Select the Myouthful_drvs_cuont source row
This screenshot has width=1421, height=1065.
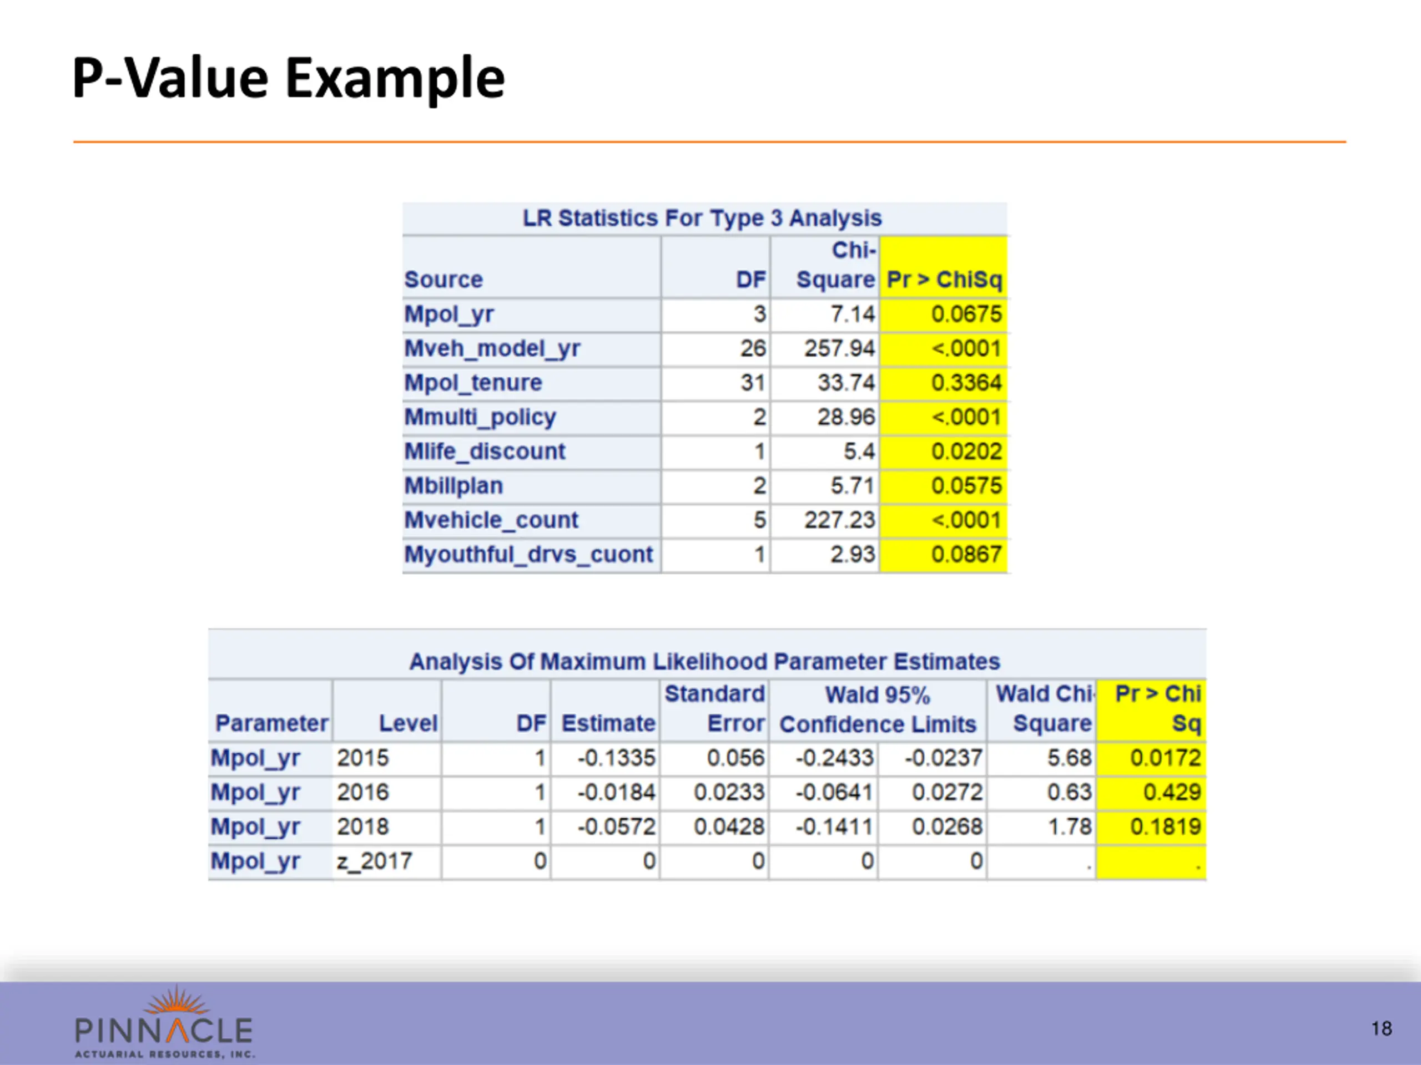[705, 555]
